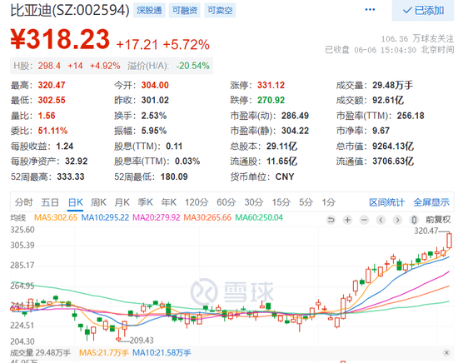
Task: Switch to the 60分 chart tab
Action: pos(226,202)
